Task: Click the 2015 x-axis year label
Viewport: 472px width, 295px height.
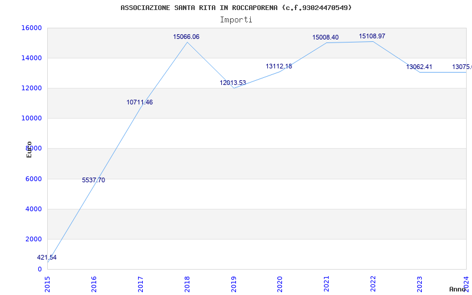Action: 47,284
